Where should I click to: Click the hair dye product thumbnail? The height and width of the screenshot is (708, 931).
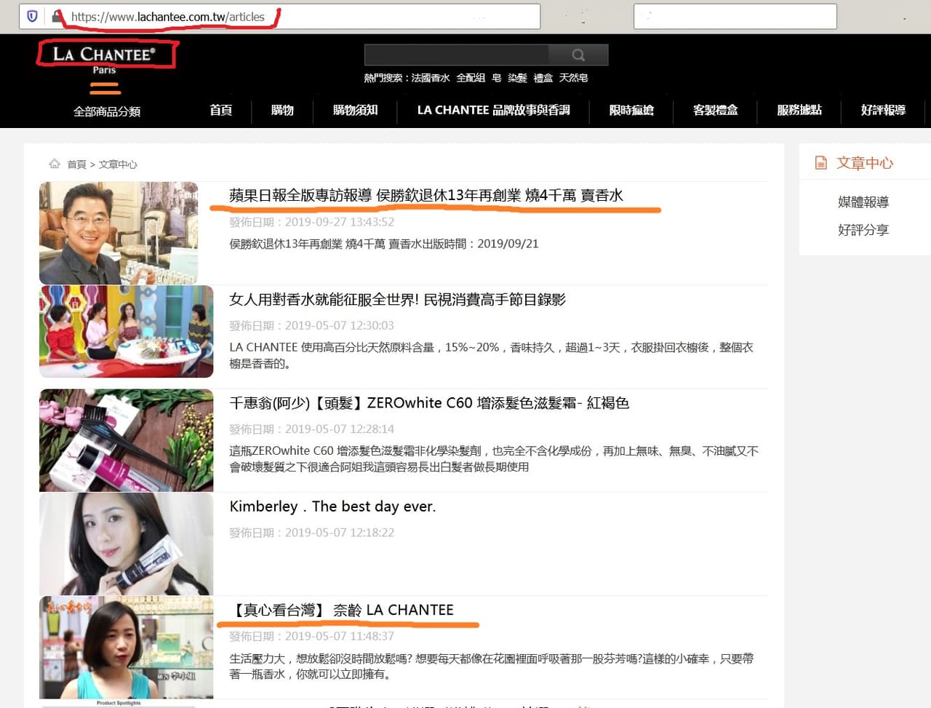coord(127,440)
